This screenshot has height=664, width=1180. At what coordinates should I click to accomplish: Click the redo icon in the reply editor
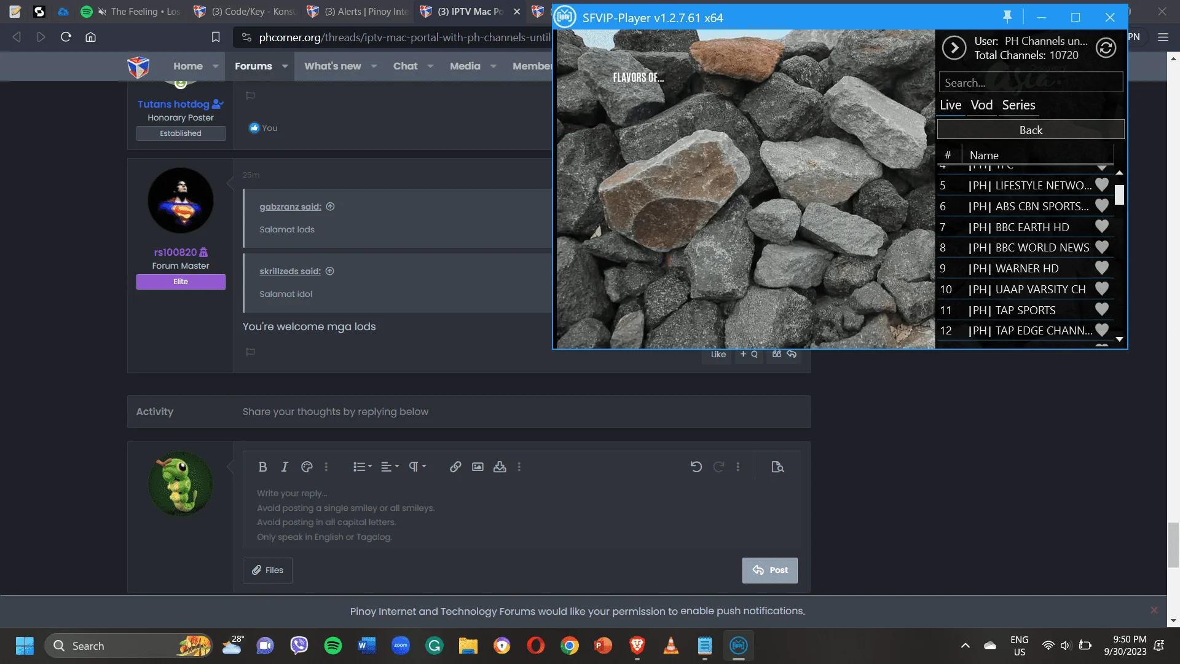pos(718,467)
